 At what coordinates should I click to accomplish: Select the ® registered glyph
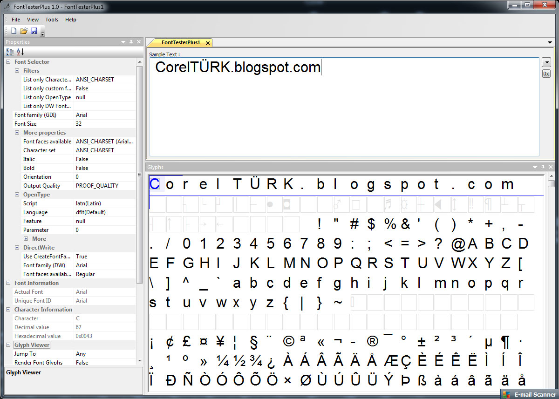pyautogui.click(x=373, y=342)
